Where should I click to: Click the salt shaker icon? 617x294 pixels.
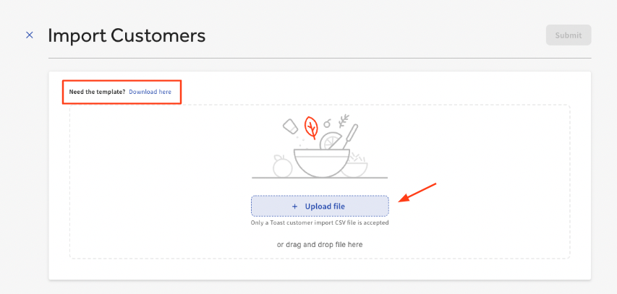(291, 126)
